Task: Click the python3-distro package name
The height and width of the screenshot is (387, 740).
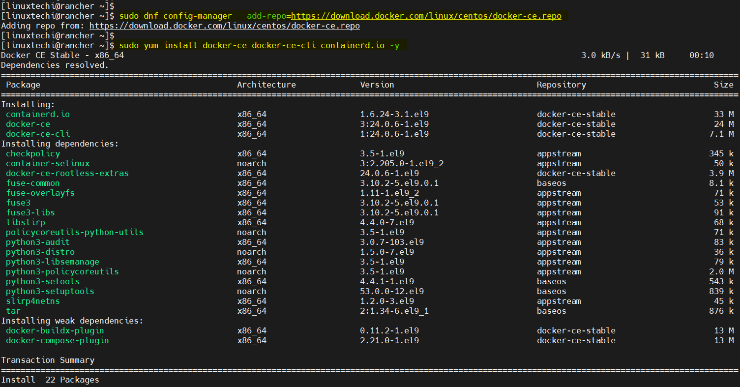Action: click(x=40, y=252)
